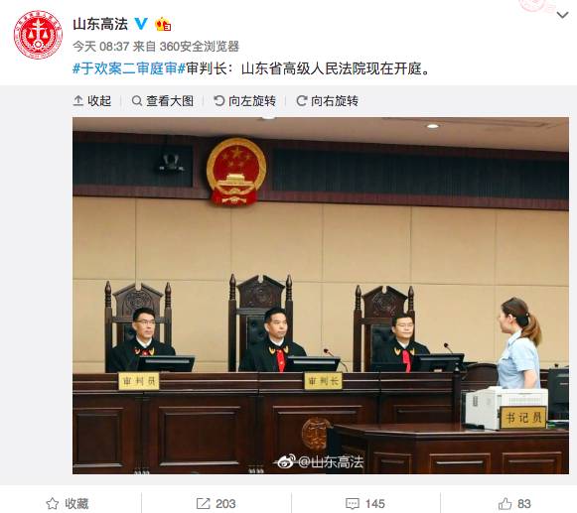This screenshot has height=513, width=577.
Task: Open the 山东高法 account name link
Action: click(100, 24)
